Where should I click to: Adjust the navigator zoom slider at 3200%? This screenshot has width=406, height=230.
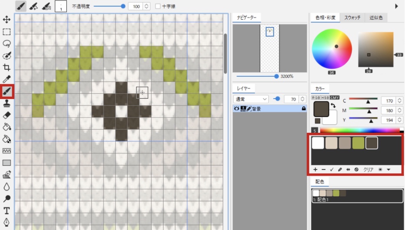click(x=258, y=76)
